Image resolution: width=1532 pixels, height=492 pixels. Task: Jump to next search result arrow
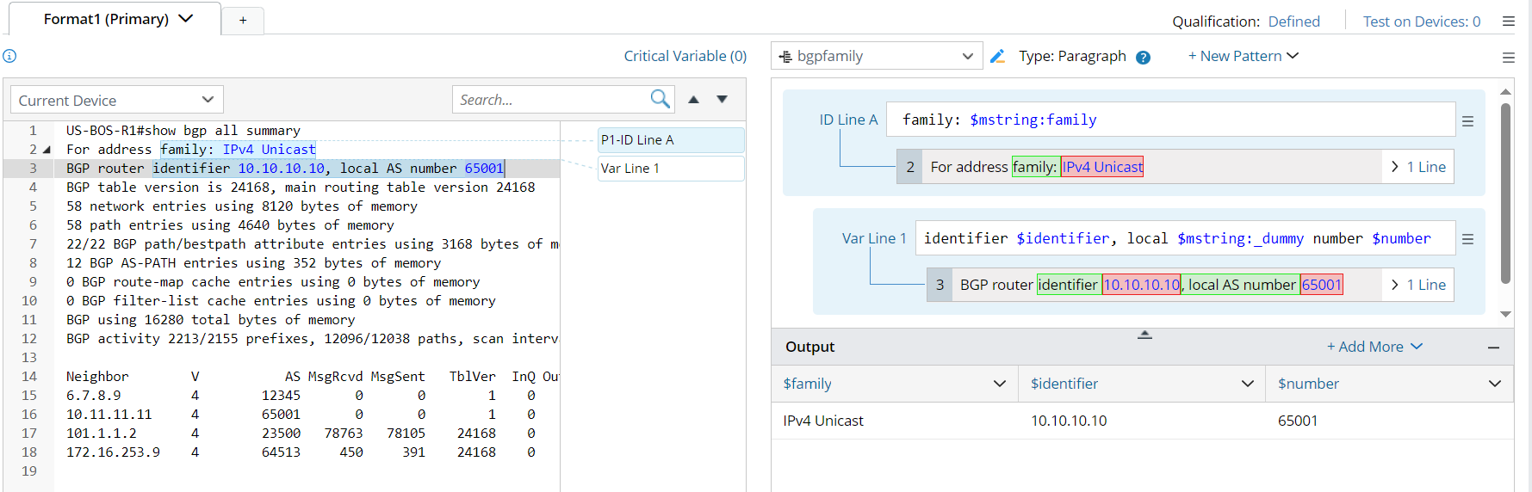[x=723, y=100]
